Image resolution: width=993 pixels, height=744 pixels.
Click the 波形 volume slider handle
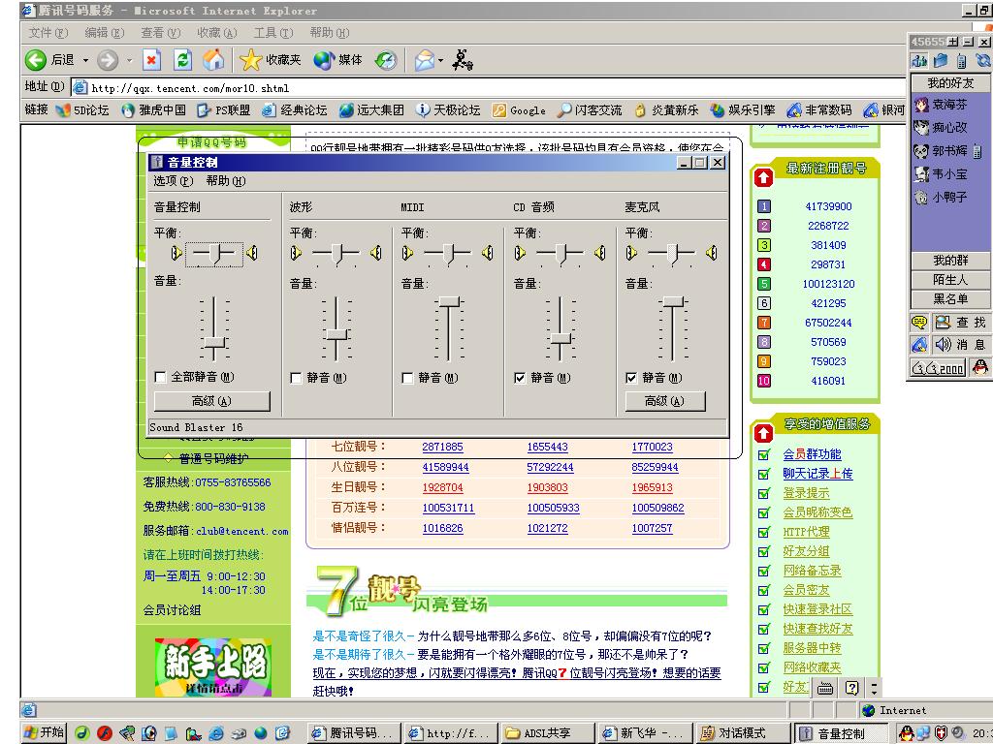pyautogui.click(x=336, y=333)
